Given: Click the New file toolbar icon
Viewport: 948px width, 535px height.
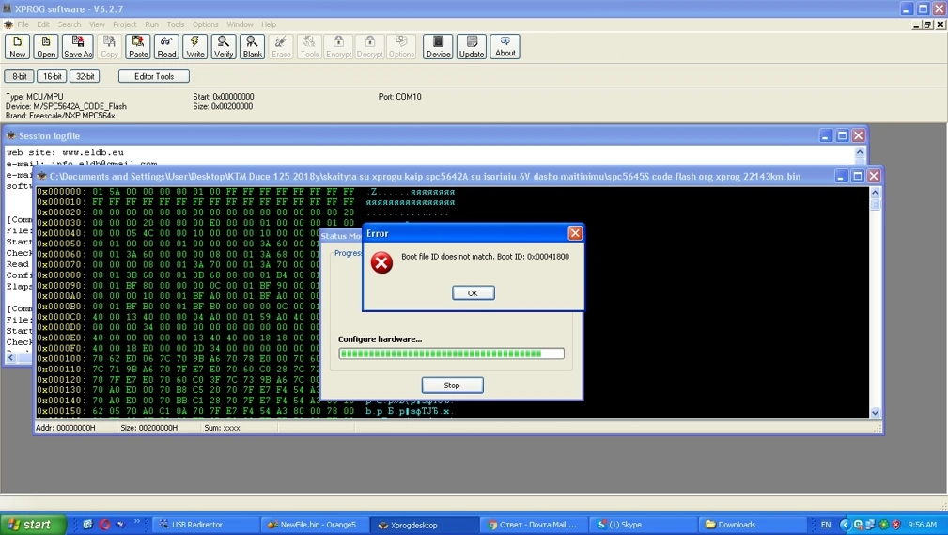Looking at the screenshot, I should tap(17, 47).
